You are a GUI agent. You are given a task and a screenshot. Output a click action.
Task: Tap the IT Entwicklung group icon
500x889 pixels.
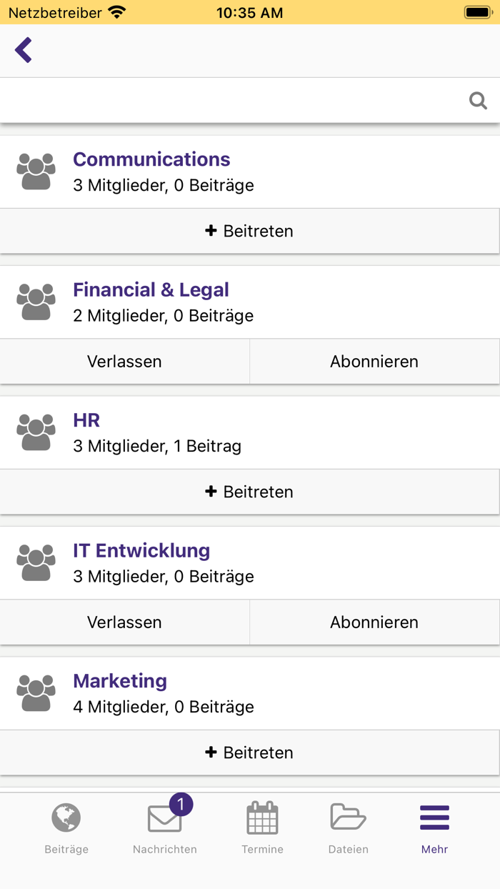[x=36, y=563]
